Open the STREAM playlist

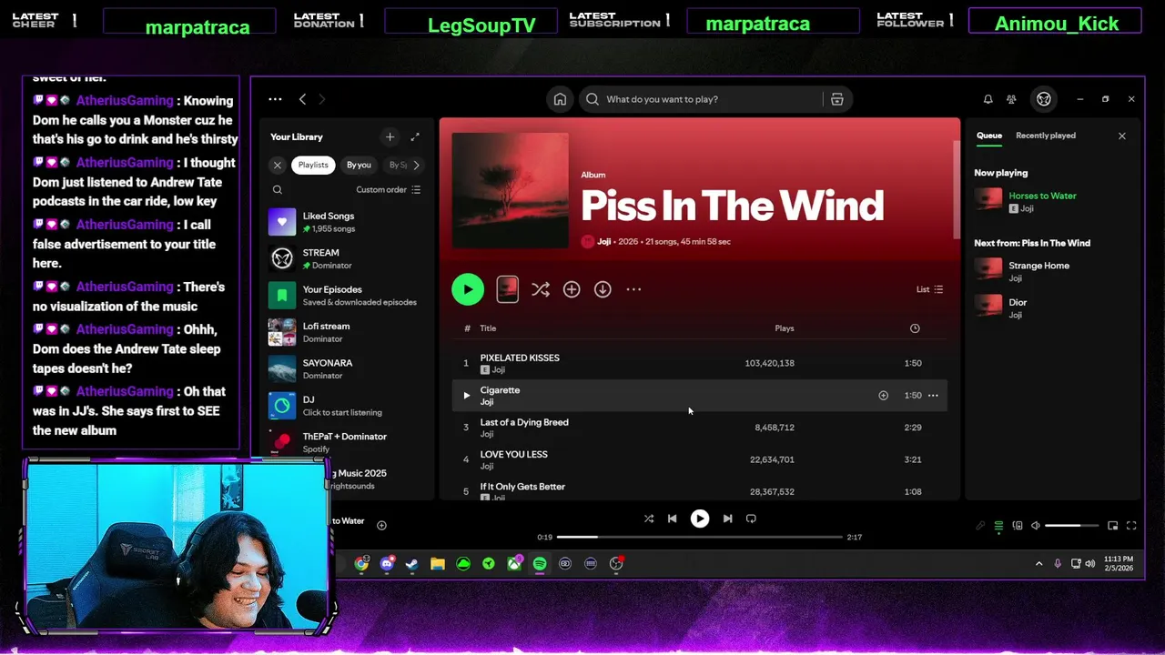point(347,258)
